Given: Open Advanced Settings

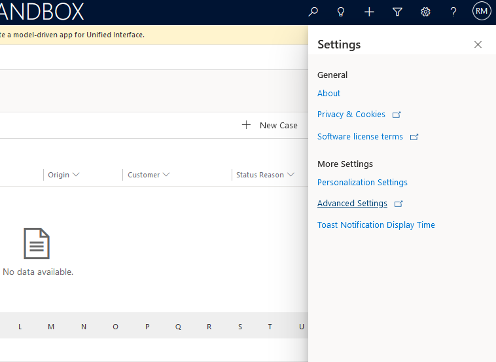Looking at the screenshot, I should pyautogui.click(x=352, y=204).
